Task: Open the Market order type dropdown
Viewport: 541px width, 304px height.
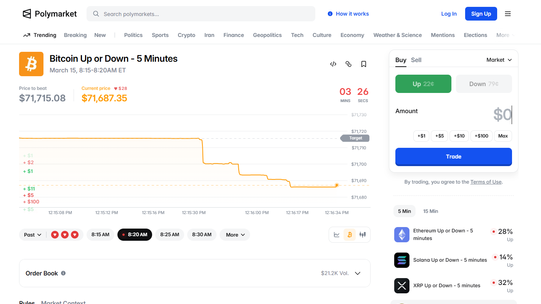Action: point(499,60)
